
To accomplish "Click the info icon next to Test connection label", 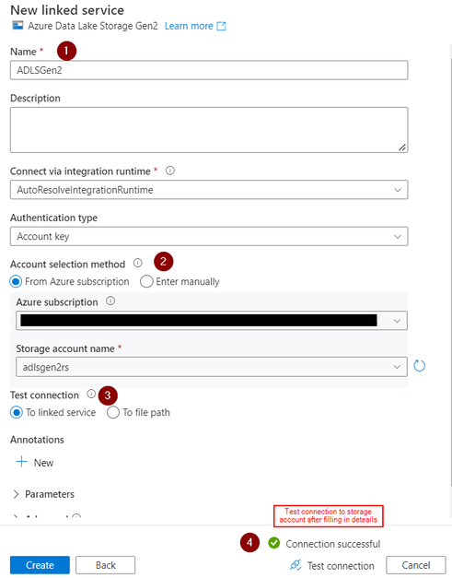I will tap(91, 394).
